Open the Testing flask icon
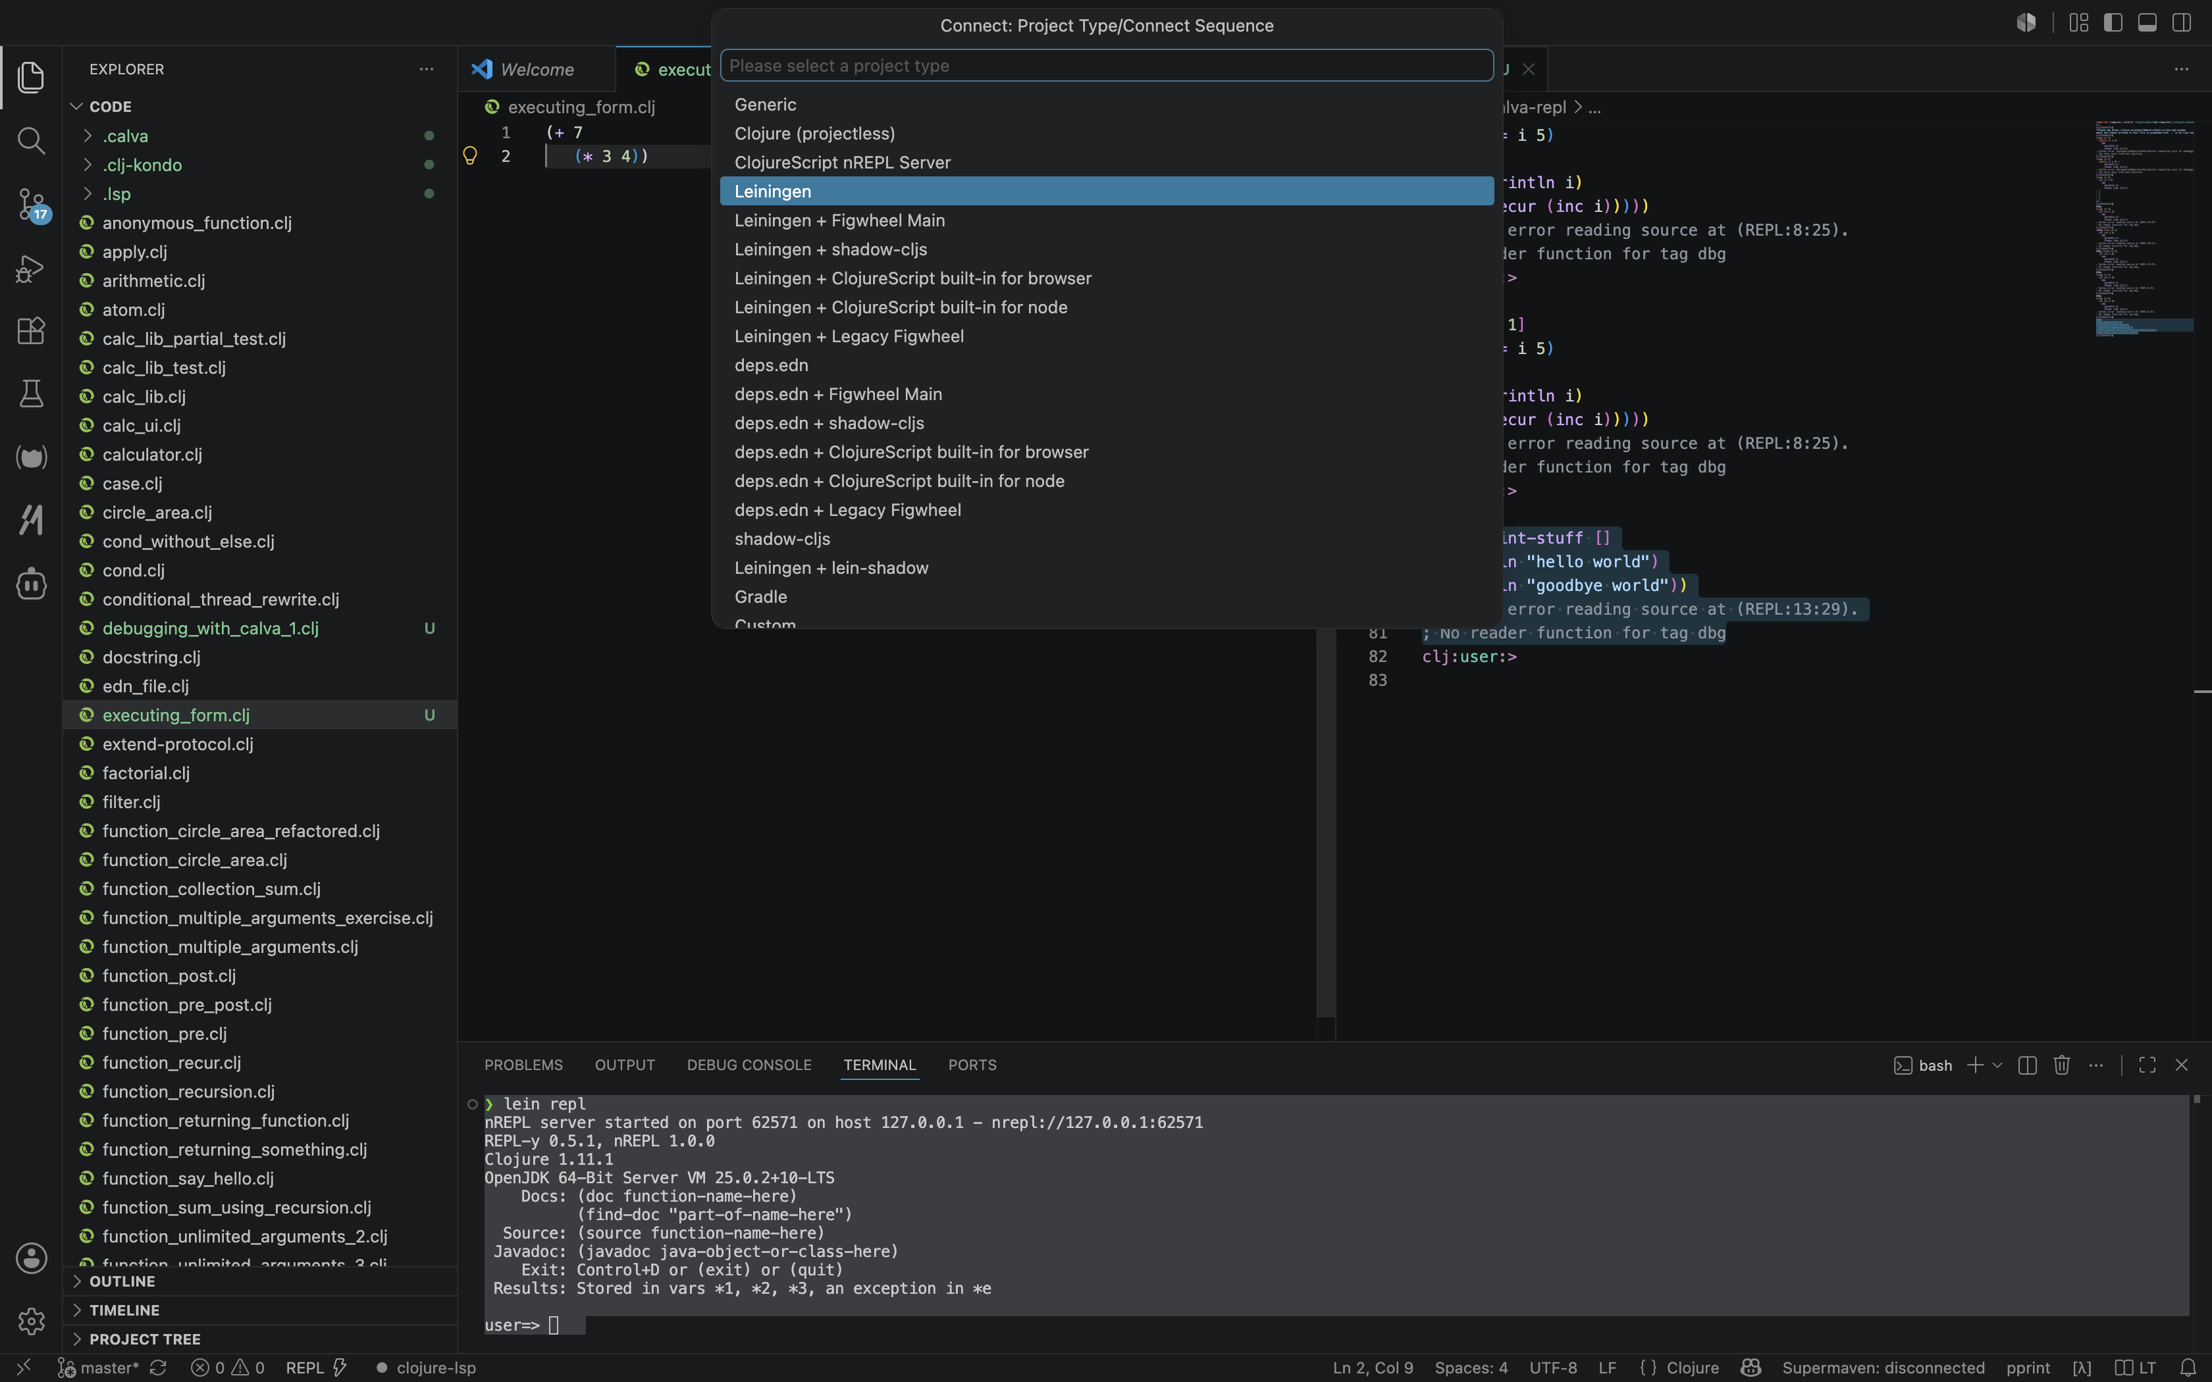This screenshot has width=2212, height=1382. (31, 393)
